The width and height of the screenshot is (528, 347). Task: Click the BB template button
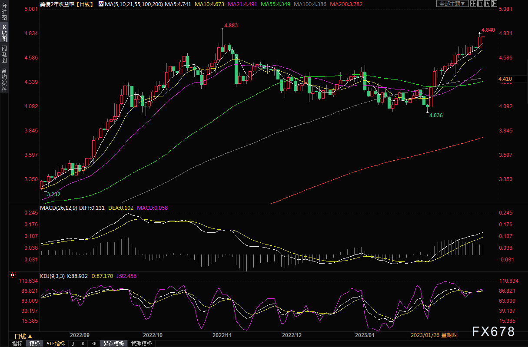point(93,344)
